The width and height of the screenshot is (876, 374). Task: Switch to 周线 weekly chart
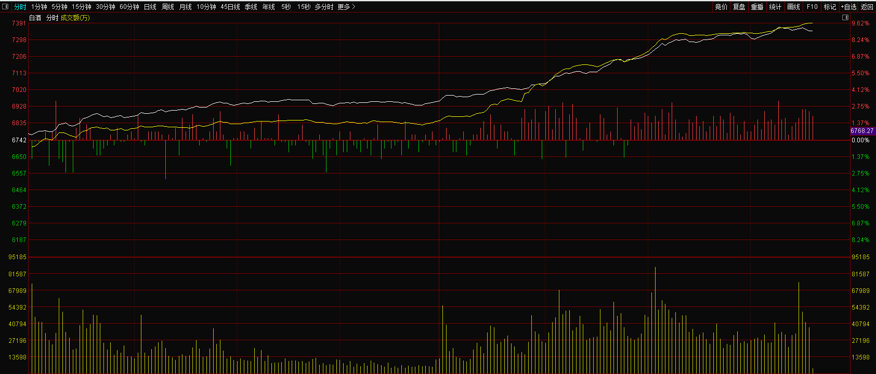tap(167, 7)
